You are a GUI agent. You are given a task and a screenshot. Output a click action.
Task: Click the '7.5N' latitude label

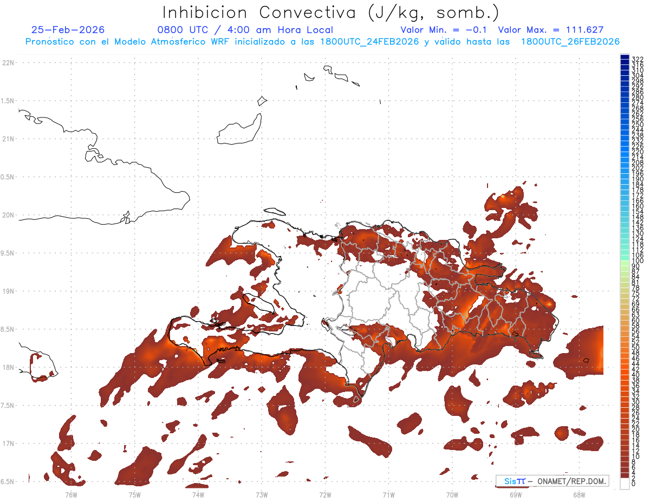point(8,406)
